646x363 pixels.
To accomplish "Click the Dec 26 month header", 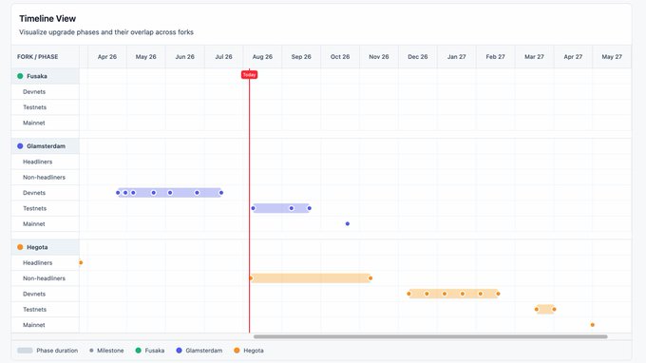I will [418, 56].
